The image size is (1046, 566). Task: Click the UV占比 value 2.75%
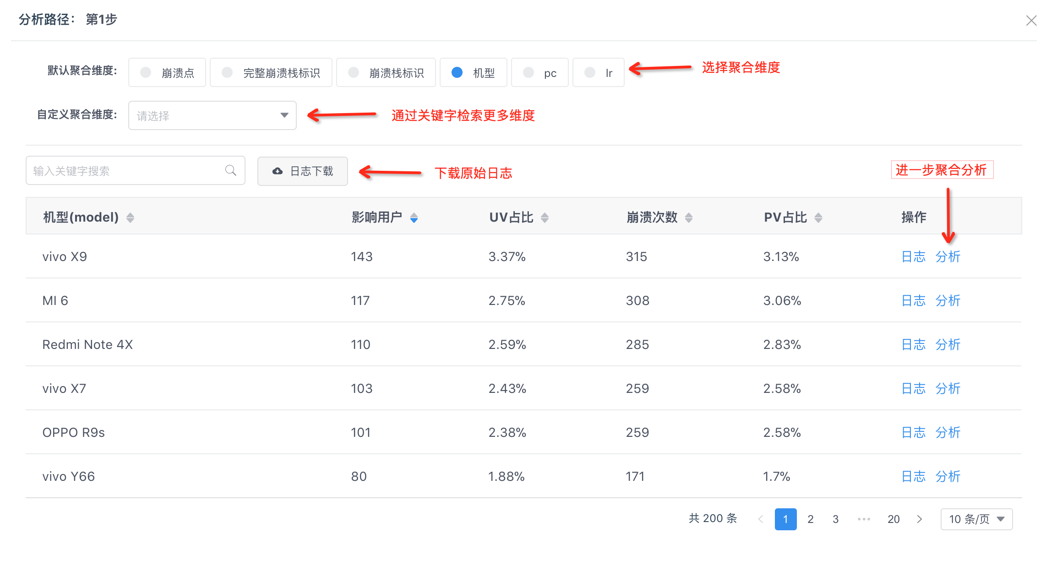[507, 300]
